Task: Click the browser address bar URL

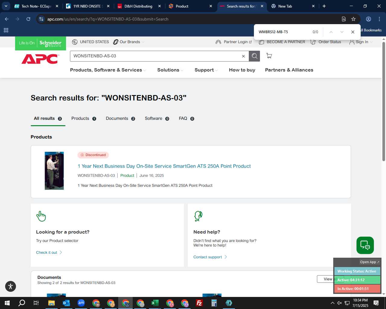Action: coord(108,19)
